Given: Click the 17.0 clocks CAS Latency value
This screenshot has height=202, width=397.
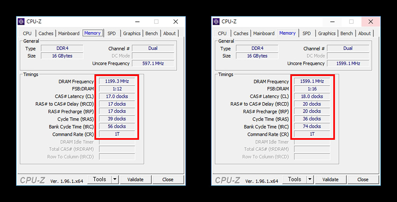Looking at the screenshot, I should (x=117, y=97).
